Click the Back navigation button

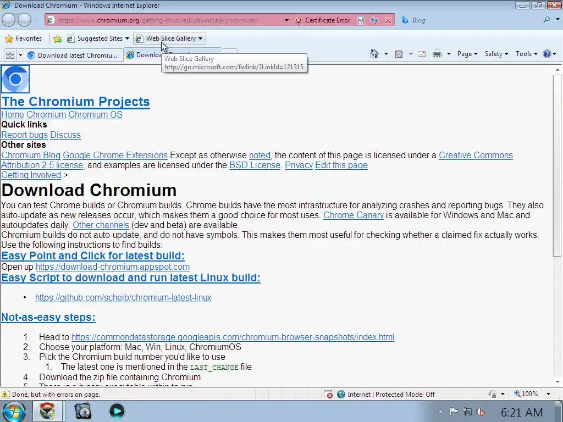(9, 20)
